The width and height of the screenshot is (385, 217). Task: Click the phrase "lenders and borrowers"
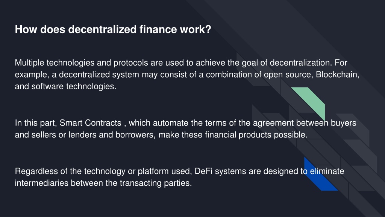tap(112, 134)
